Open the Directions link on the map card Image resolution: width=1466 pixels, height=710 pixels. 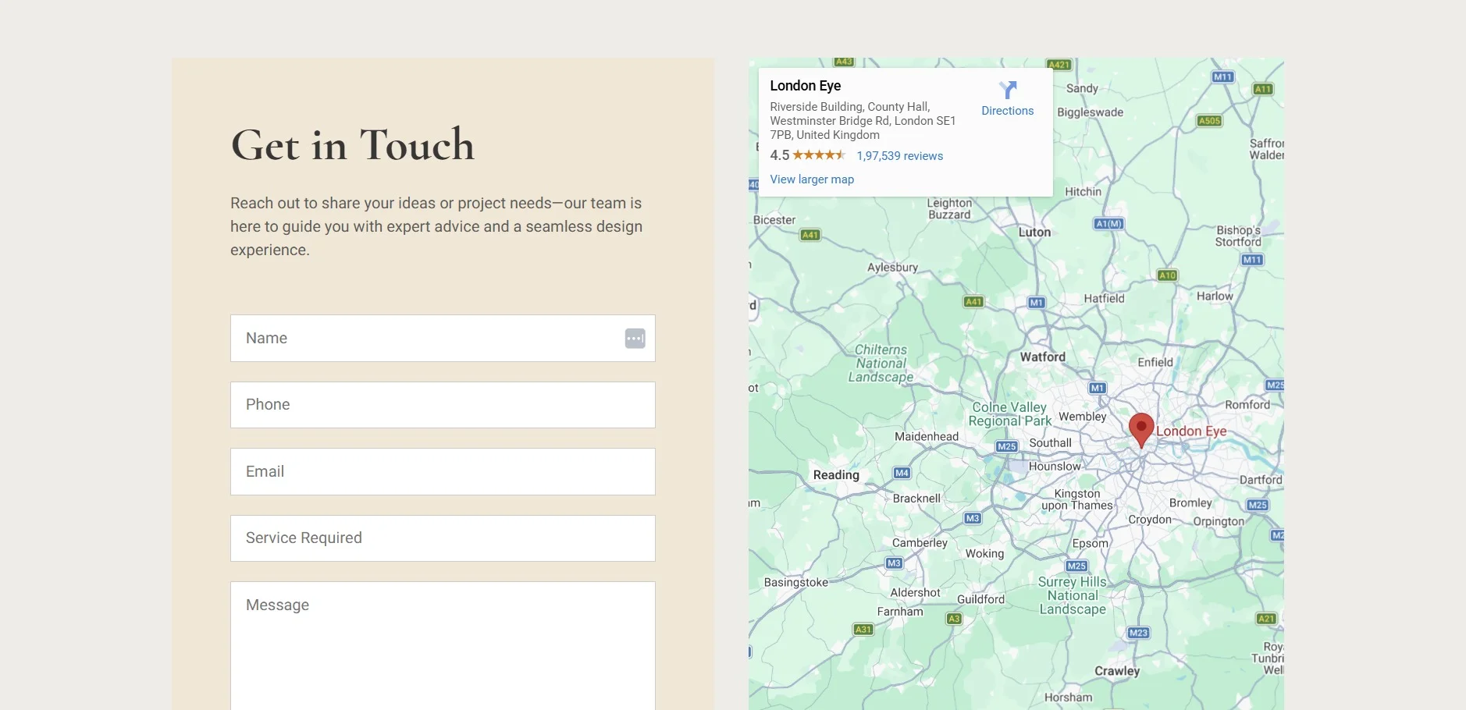[x=1008, y=111]
